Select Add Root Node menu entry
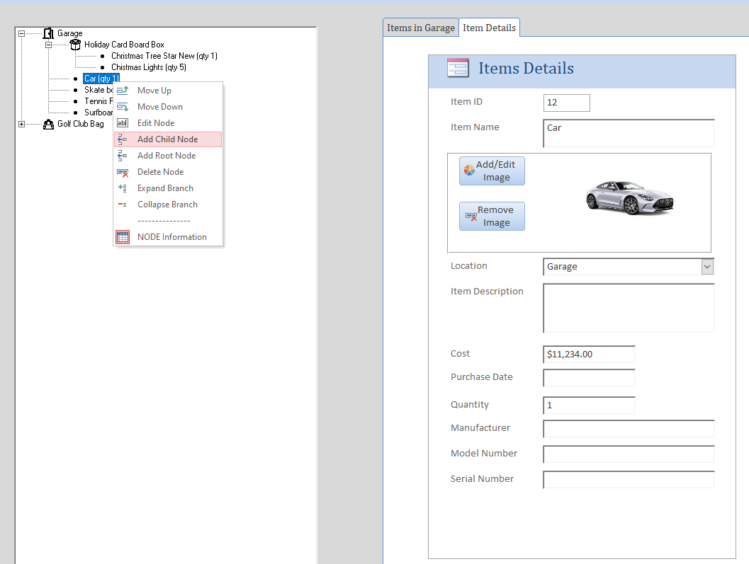 click(167, 156)
